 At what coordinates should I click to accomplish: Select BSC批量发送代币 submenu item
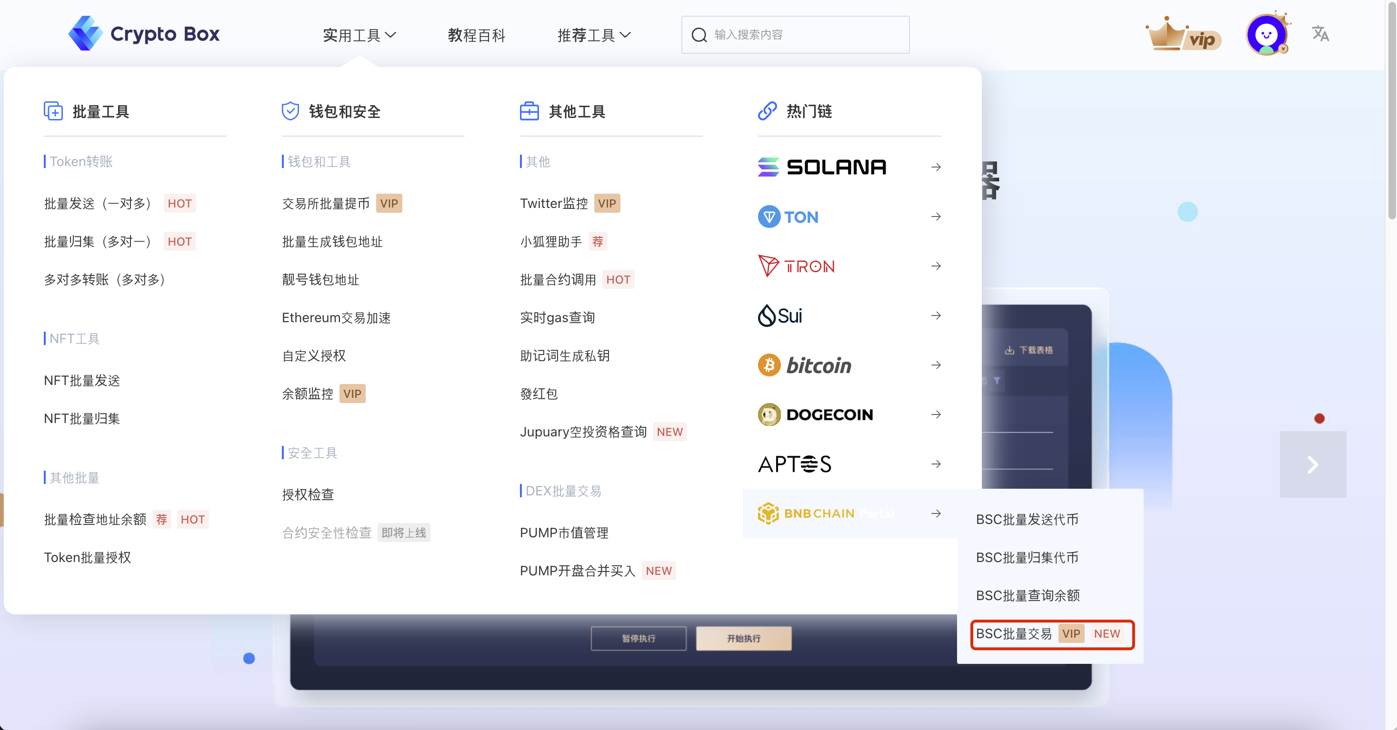point(1027,519)
